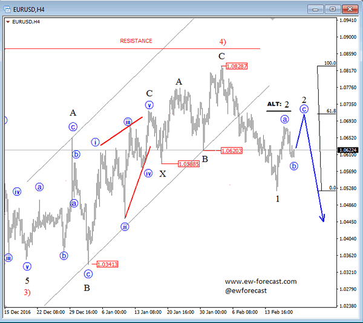
Task: Select the 0.0 Fibonacci level label
Action: point(332,188)
